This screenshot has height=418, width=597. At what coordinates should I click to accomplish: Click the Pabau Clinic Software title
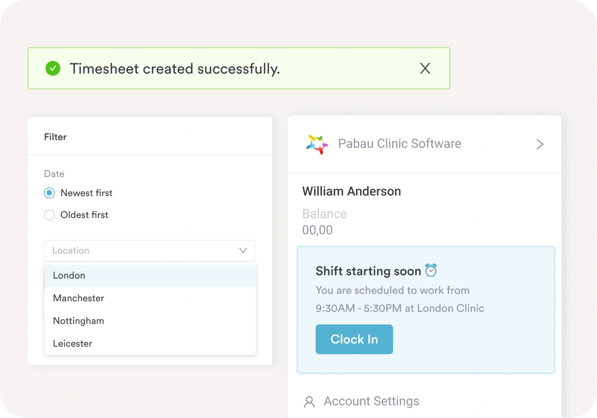399,144
